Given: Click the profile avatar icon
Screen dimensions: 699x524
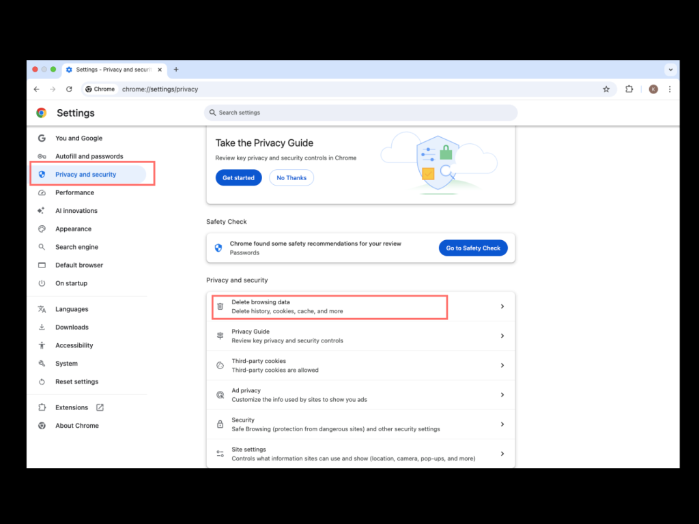Looking at the screenshot, I should point(653,89).
